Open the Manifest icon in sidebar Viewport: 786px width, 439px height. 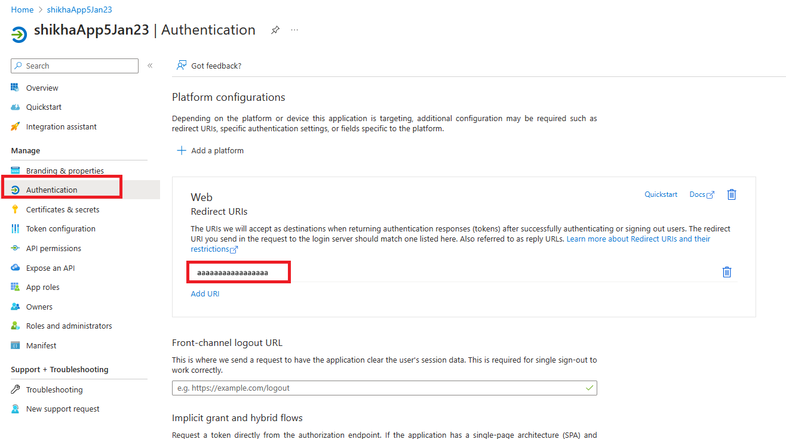[14, 345]
